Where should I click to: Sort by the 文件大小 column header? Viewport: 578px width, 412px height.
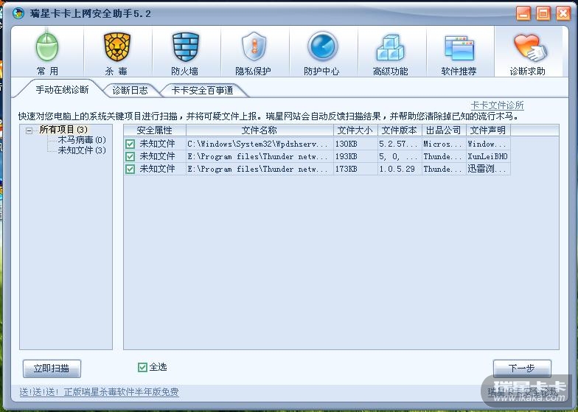(x=355, y=130)
